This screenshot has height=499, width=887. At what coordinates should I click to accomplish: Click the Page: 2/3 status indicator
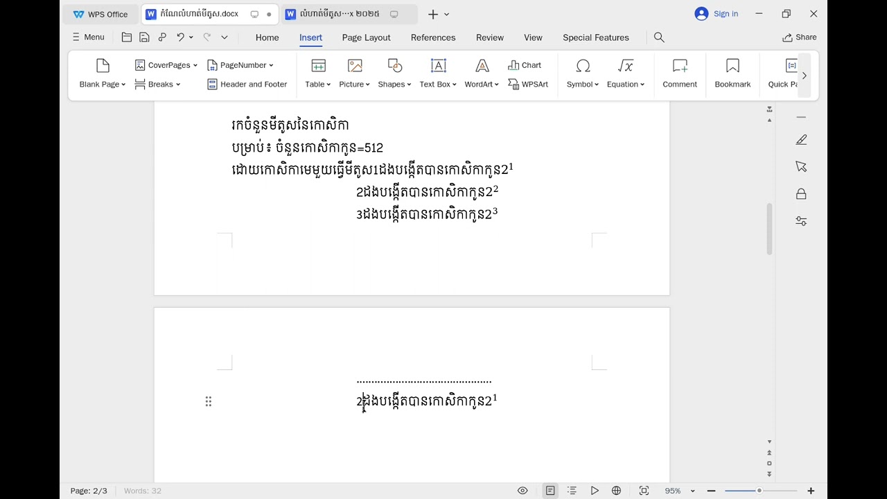(89, 491)
